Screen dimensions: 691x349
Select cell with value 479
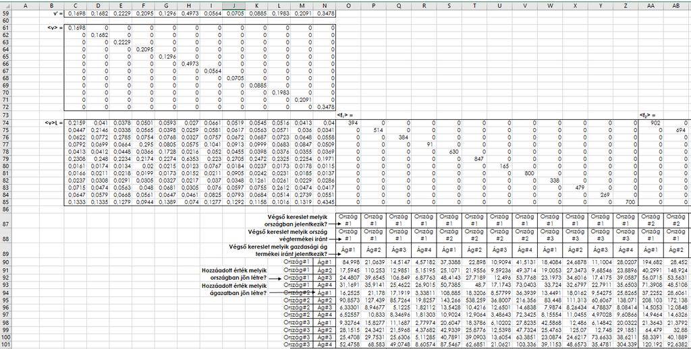(575, 187)
